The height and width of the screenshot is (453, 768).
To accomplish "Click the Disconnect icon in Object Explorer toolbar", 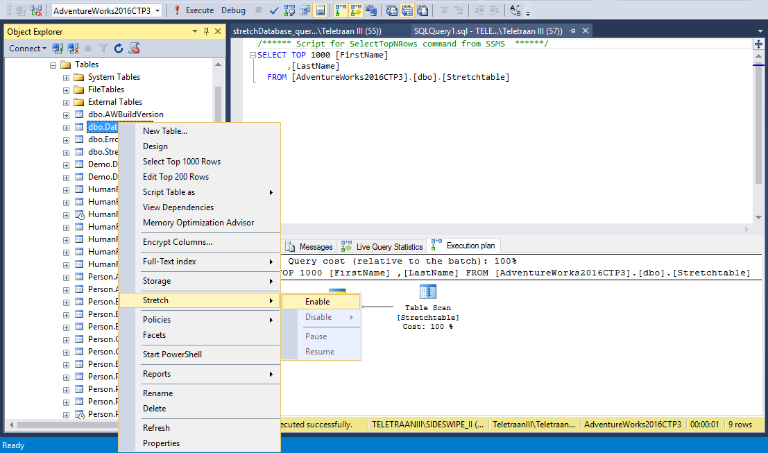I will coord(73,48).
